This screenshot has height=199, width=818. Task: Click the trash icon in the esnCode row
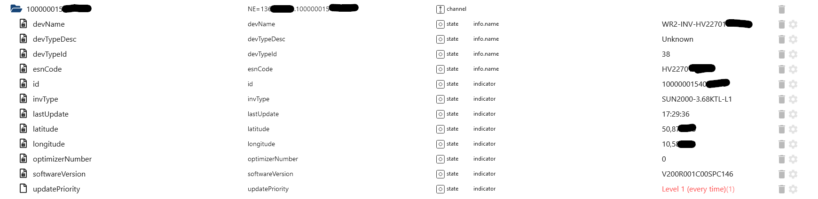point(781,69)
